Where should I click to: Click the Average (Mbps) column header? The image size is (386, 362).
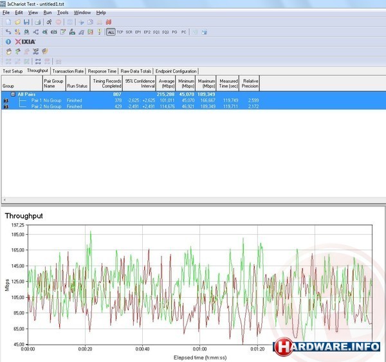[166, 84]
